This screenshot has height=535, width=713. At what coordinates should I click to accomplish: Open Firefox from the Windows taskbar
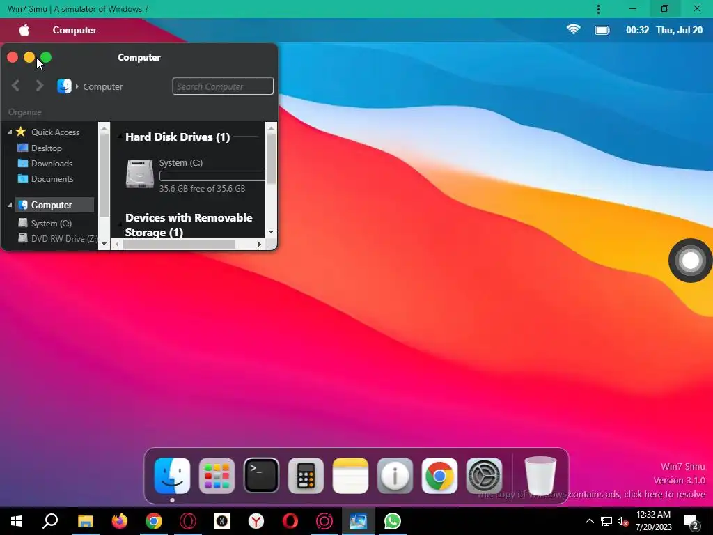120,521
